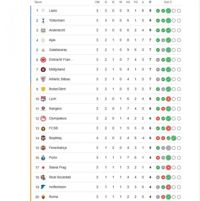Click Lyon's latest red loss indicator
Viewport: 200px width, 201px height.
click(168, 99)
